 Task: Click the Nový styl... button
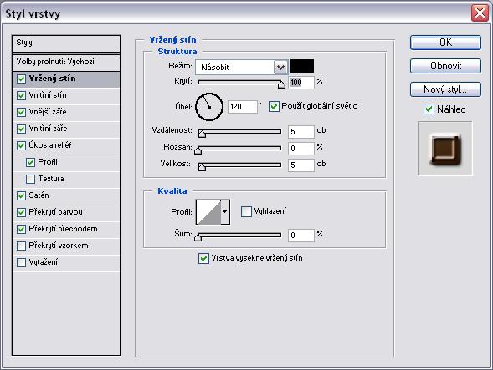point(445,89)
